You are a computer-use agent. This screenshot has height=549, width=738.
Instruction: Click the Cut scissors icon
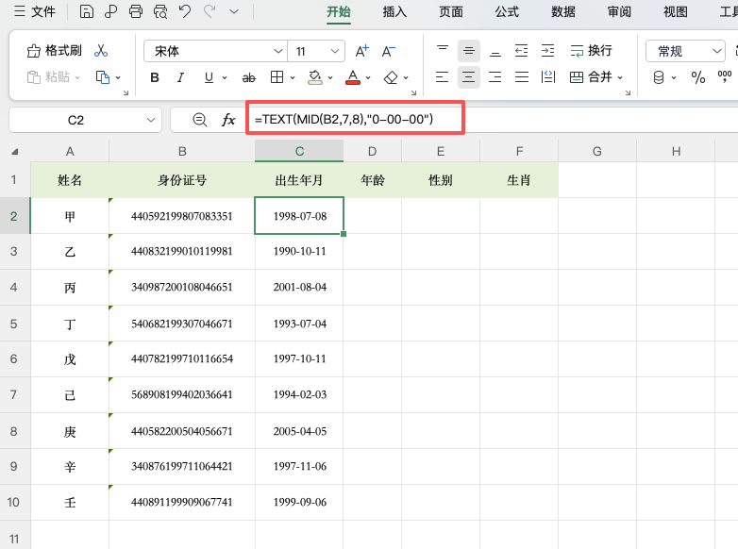tap(101, 50)
